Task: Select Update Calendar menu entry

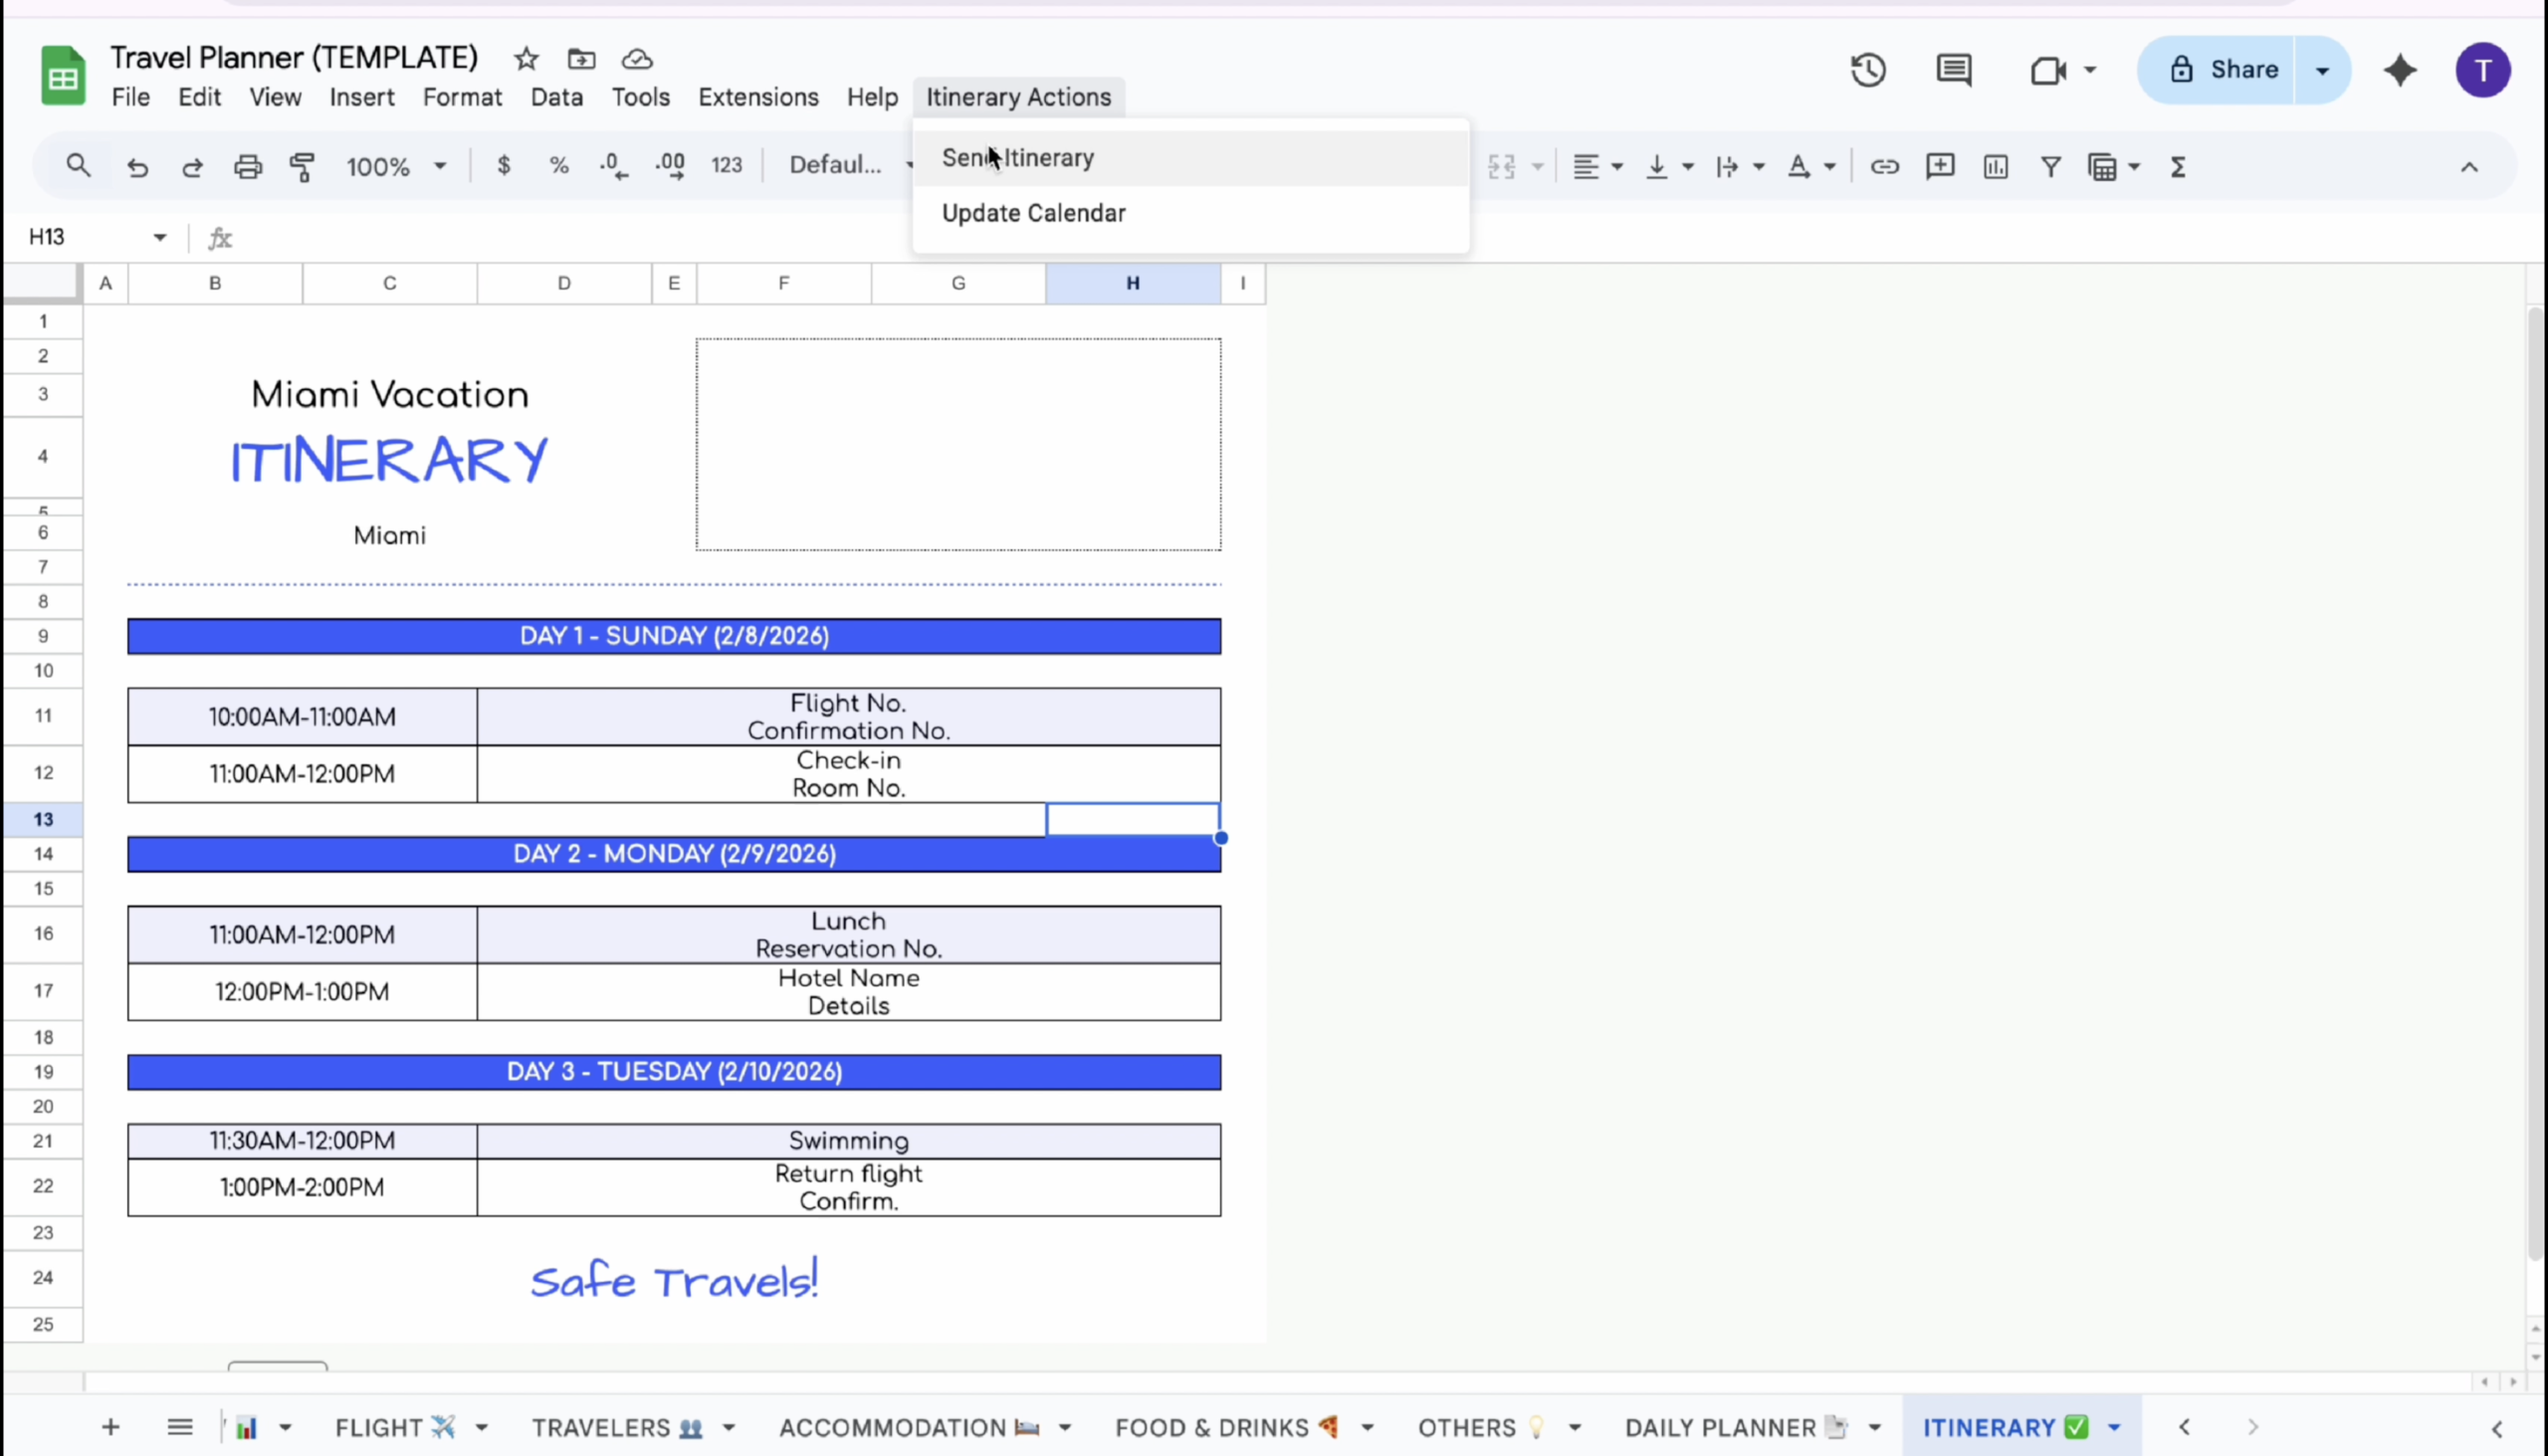Action: (x=1033, y=213)
